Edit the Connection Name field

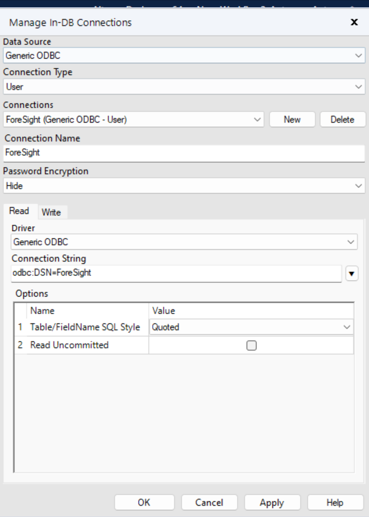click(x=184, y=153)
